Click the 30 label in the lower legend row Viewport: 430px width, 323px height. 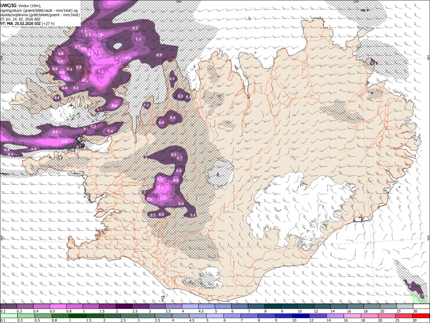[415, 321]
